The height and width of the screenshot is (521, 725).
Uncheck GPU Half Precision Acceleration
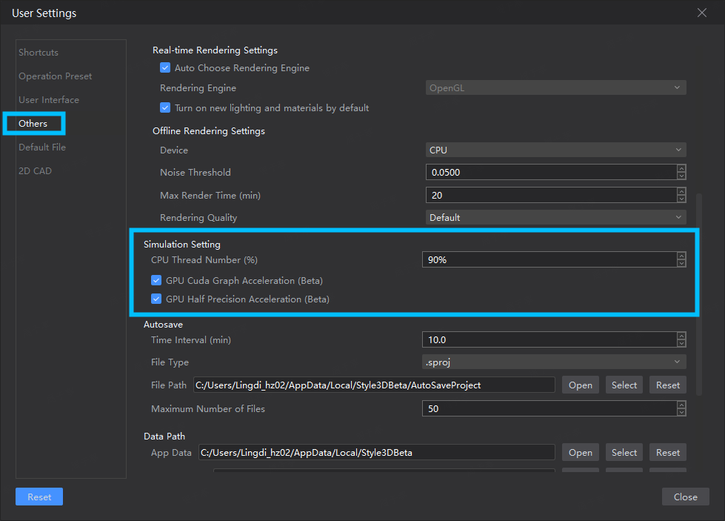point(156,299)
